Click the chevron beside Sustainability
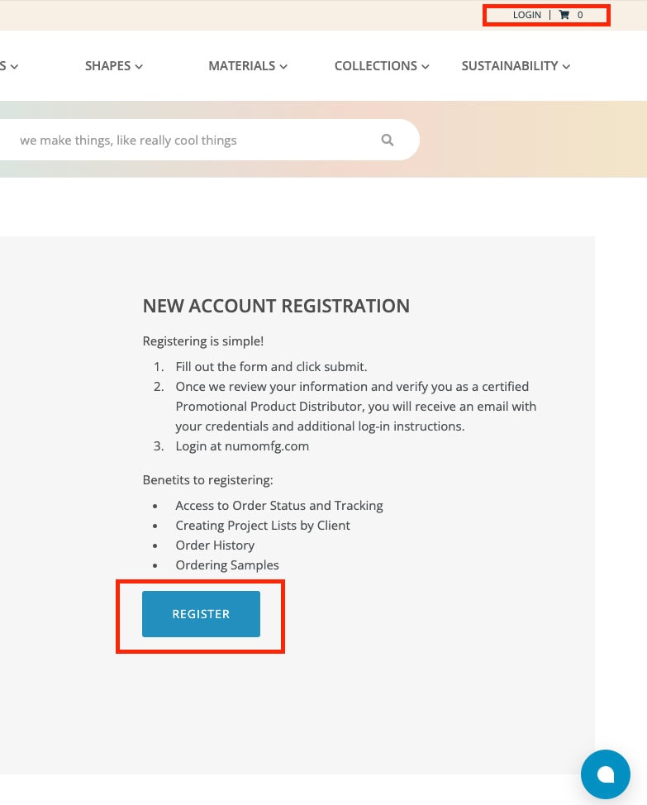Viewport: 647px width, 805px height. (567, 67)
